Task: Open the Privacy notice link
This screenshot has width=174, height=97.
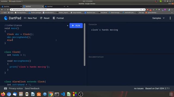Action: pos(16,88)
